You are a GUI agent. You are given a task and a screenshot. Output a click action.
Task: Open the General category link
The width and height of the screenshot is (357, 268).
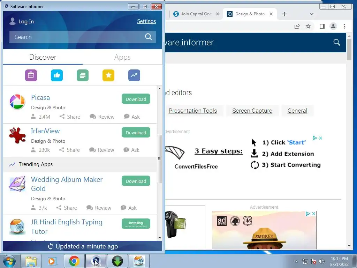(x=297, y=111)
